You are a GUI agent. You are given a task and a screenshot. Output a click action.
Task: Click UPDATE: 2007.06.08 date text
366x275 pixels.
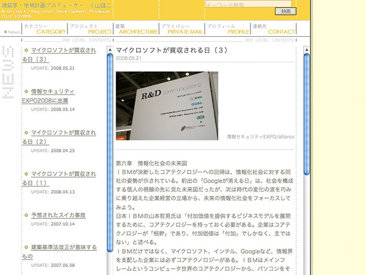tap(53, 265)
